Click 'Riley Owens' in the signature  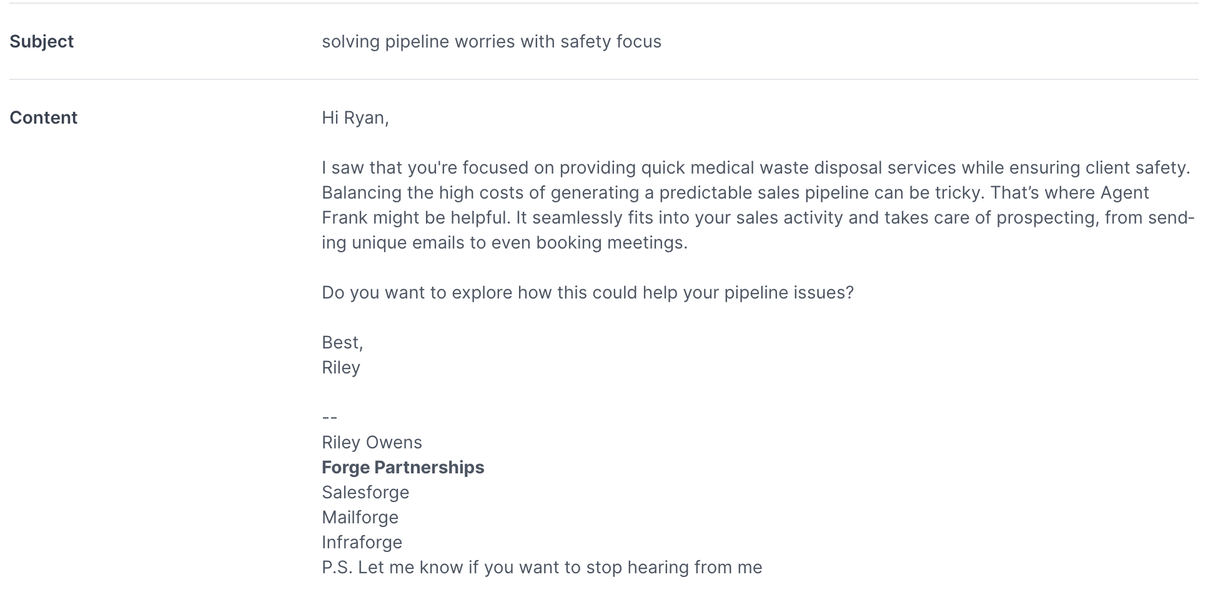click(372, 442)
